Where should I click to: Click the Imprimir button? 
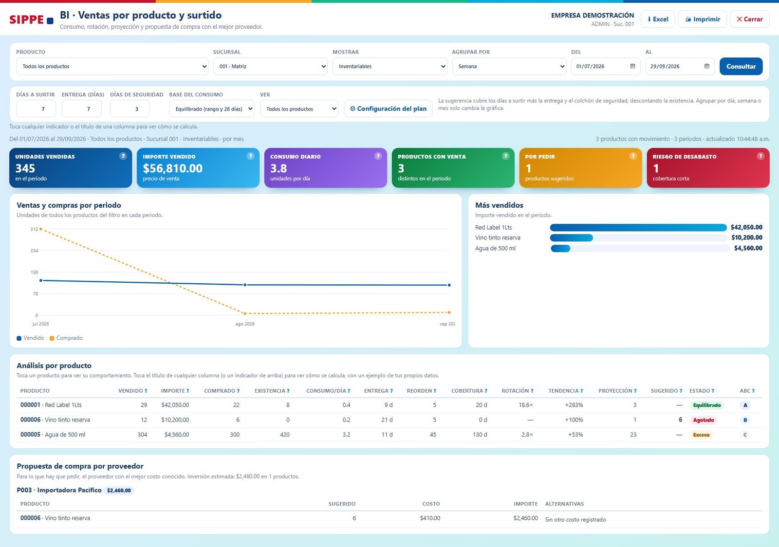pyautogui.click(x=703, y=19)
